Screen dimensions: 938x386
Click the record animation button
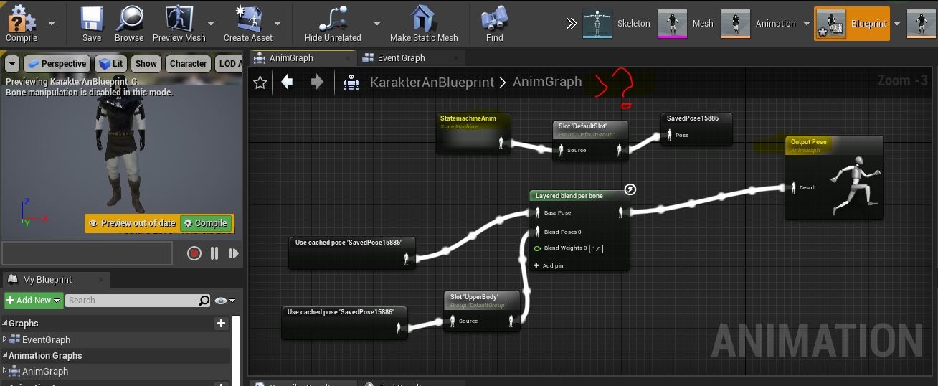[x=194, y=253]
